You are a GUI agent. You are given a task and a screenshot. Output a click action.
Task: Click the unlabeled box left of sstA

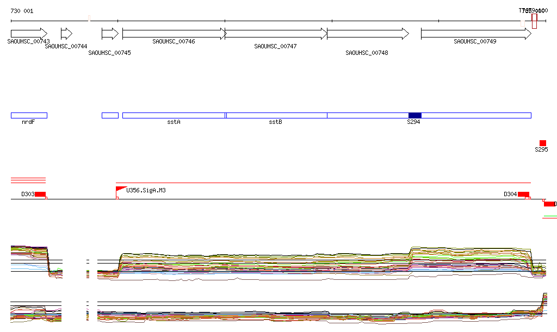tap(110, 115)
